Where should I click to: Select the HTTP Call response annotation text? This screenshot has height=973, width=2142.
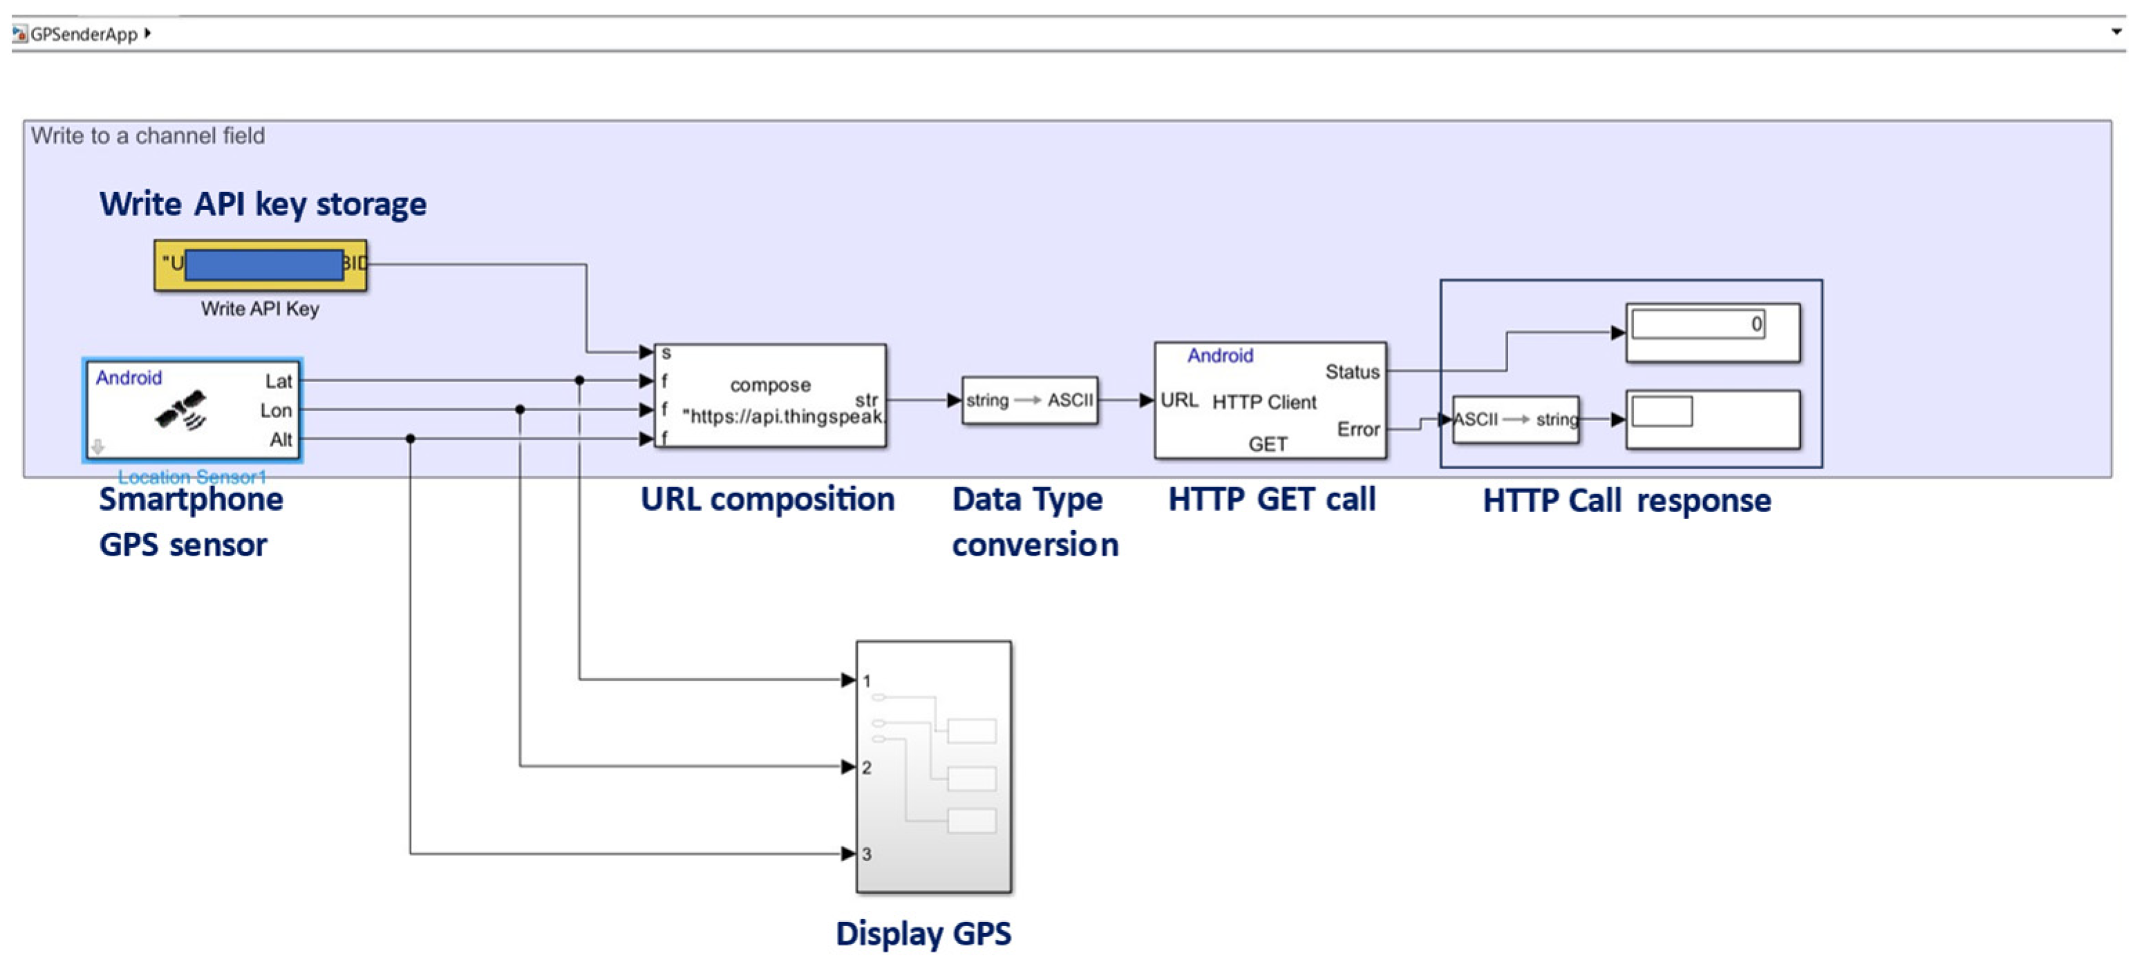pos(1626,500)
